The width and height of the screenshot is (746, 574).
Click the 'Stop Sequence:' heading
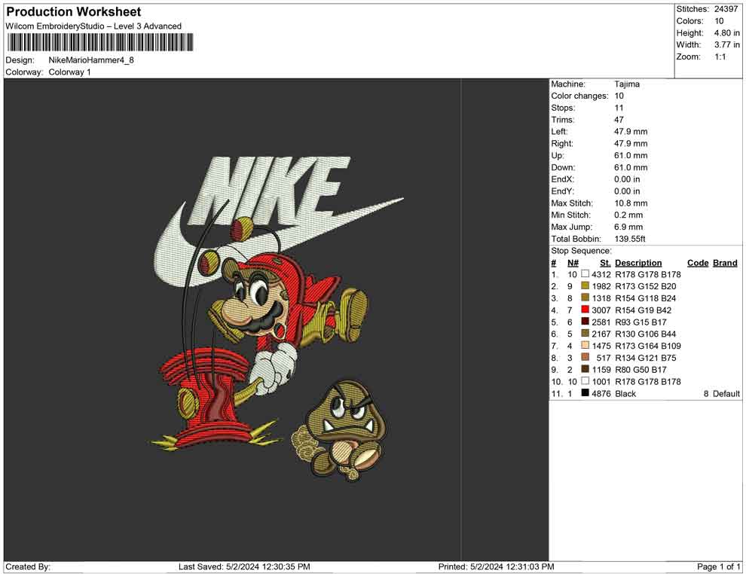[582, 251]
